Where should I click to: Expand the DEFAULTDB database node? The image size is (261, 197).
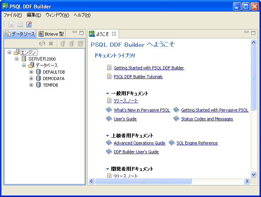coord(31,72)
